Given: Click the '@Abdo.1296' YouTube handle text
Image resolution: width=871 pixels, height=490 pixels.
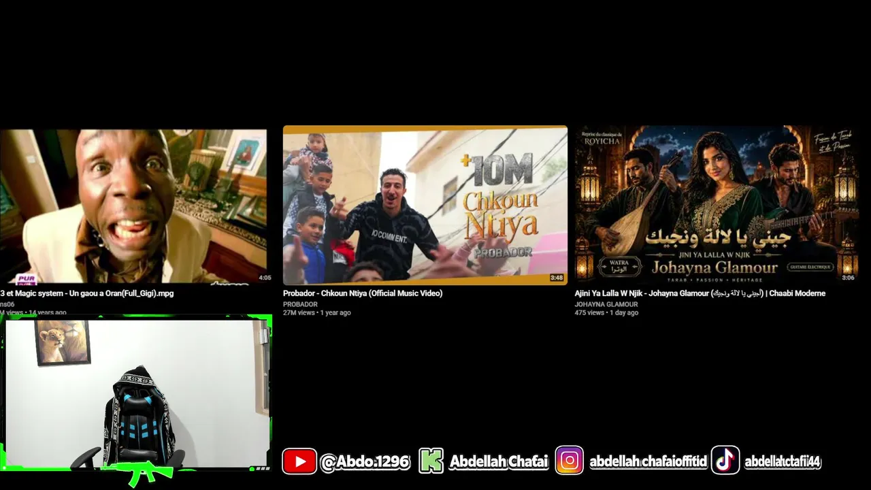Looking at the screenshot, I should click(x=365, y=462).
